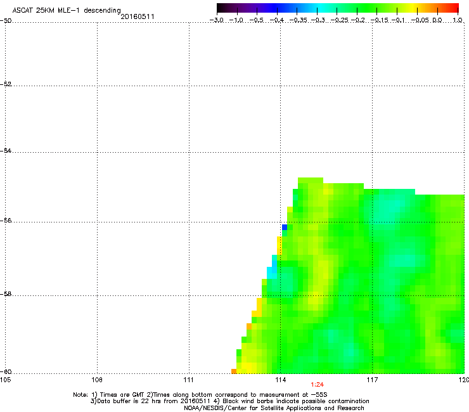Click the 0.0 label on the color scale

[x=437, y=20]
